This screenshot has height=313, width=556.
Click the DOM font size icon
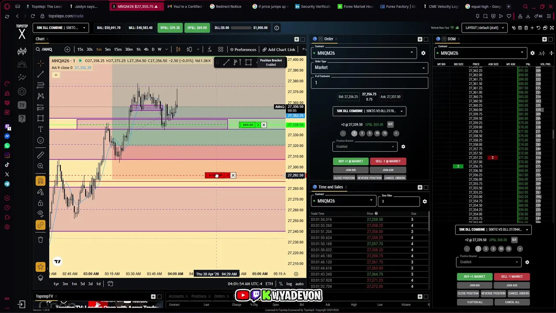pyautogui.click(x=542, y=53)
